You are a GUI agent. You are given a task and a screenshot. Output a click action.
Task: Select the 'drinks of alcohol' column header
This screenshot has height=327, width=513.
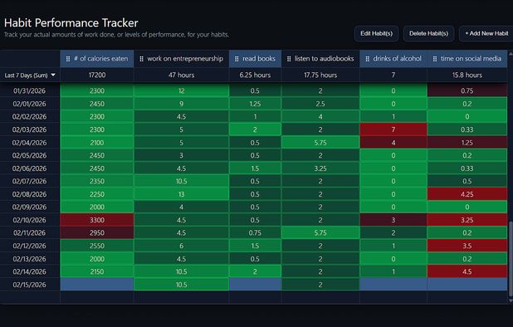(393, 59)
